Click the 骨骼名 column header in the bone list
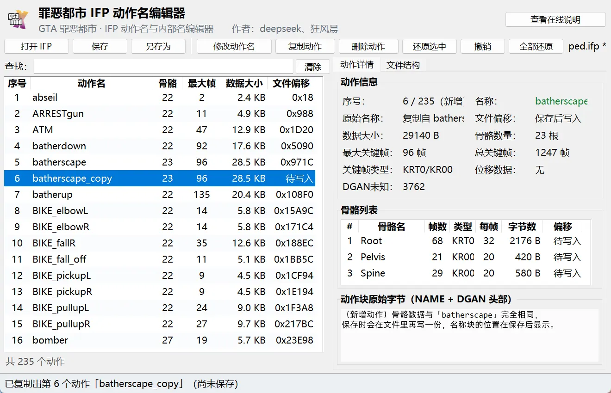 click(391, 227)
